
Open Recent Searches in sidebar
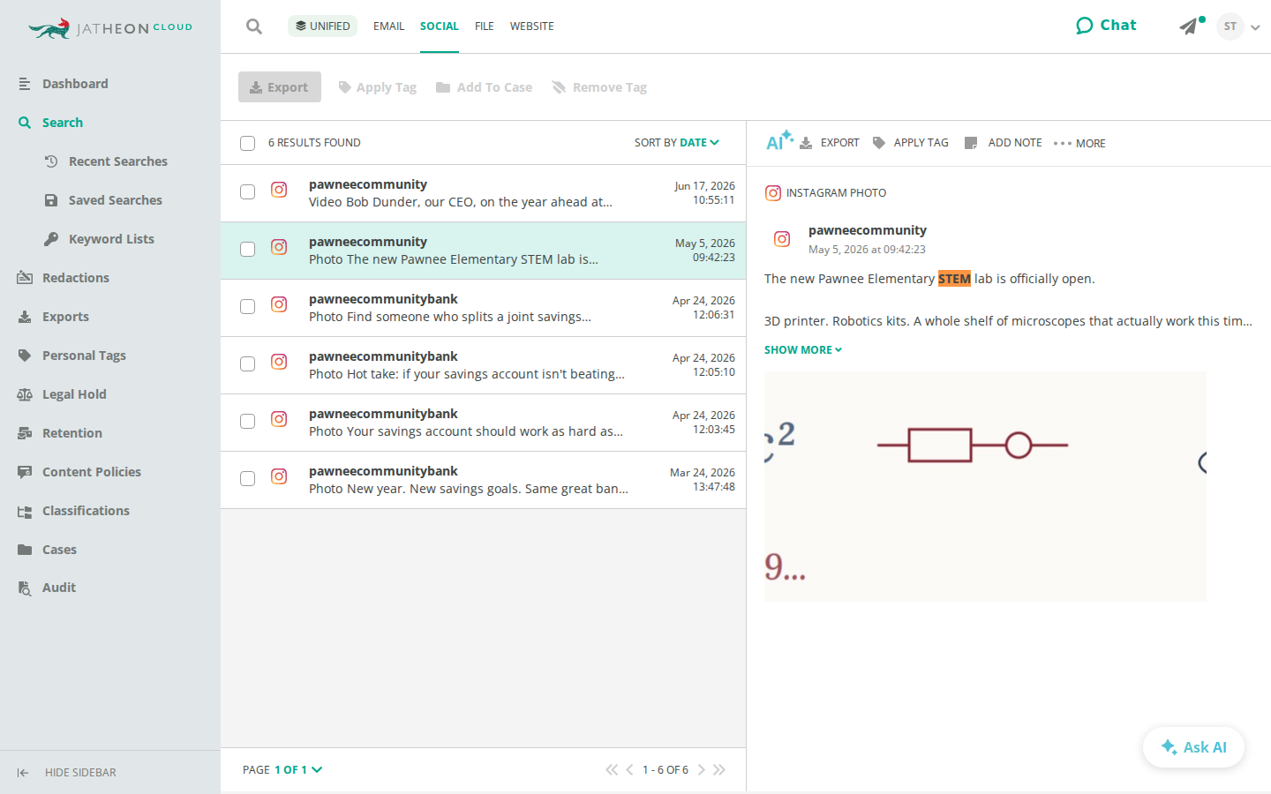[117, 161]
